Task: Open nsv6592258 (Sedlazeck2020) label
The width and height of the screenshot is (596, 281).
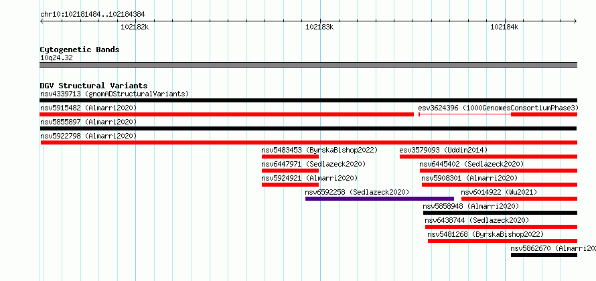Action: click(357, 192)
